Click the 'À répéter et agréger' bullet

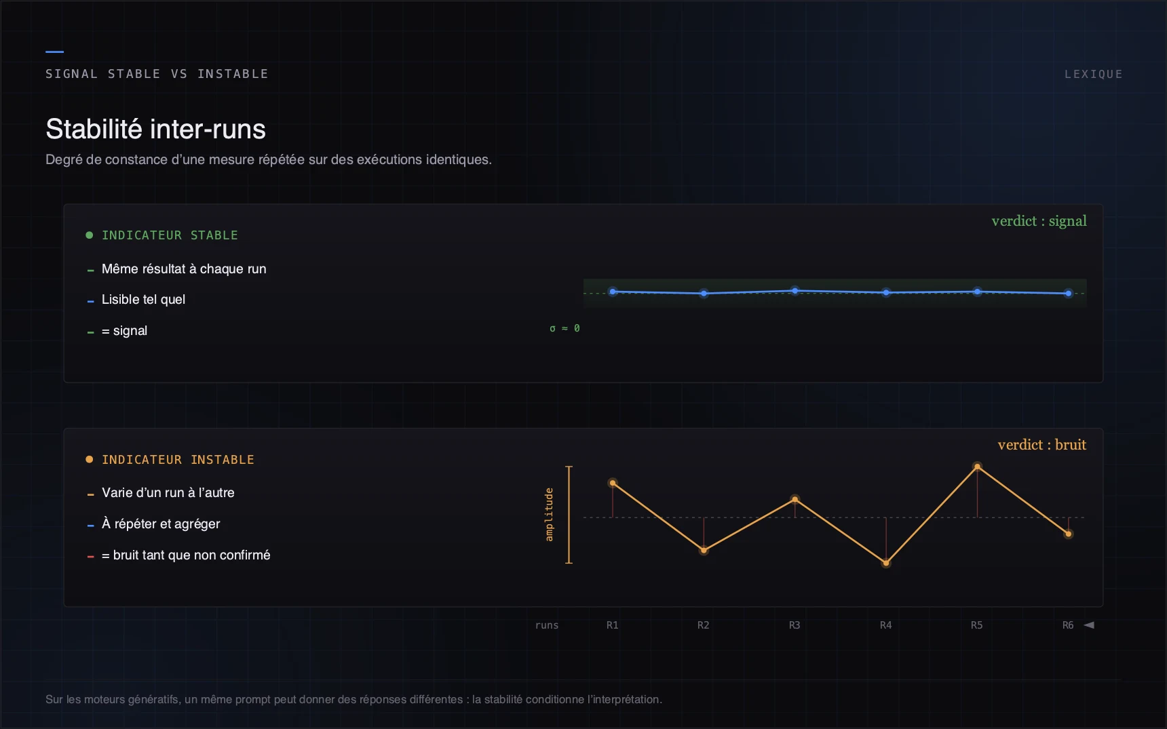coord(161,524)
